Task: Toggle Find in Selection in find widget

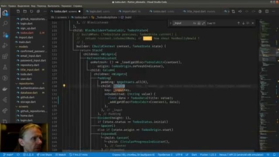Action: pyautogui.click(x=248, y=23)
